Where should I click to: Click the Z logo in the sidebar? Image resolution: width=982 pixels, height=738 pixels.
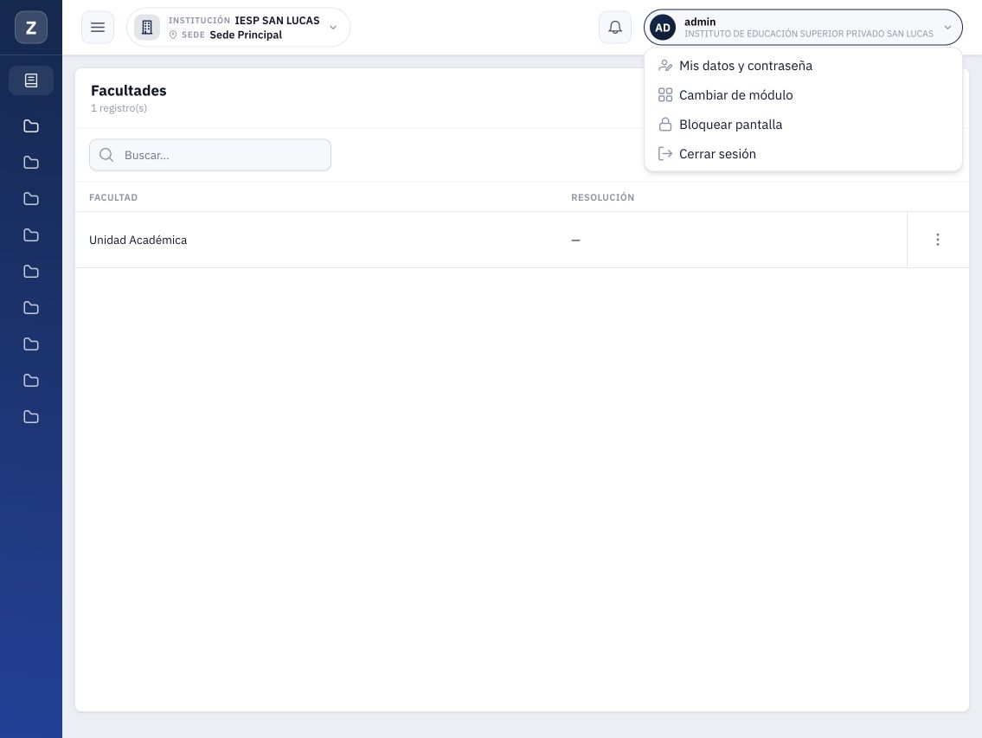pyautogui.click(x=30, y=28)
